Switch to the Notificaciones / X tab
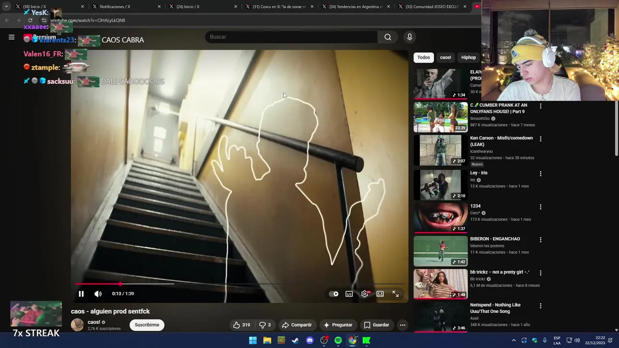Screen dimensions: 619x348 point(121,7)
